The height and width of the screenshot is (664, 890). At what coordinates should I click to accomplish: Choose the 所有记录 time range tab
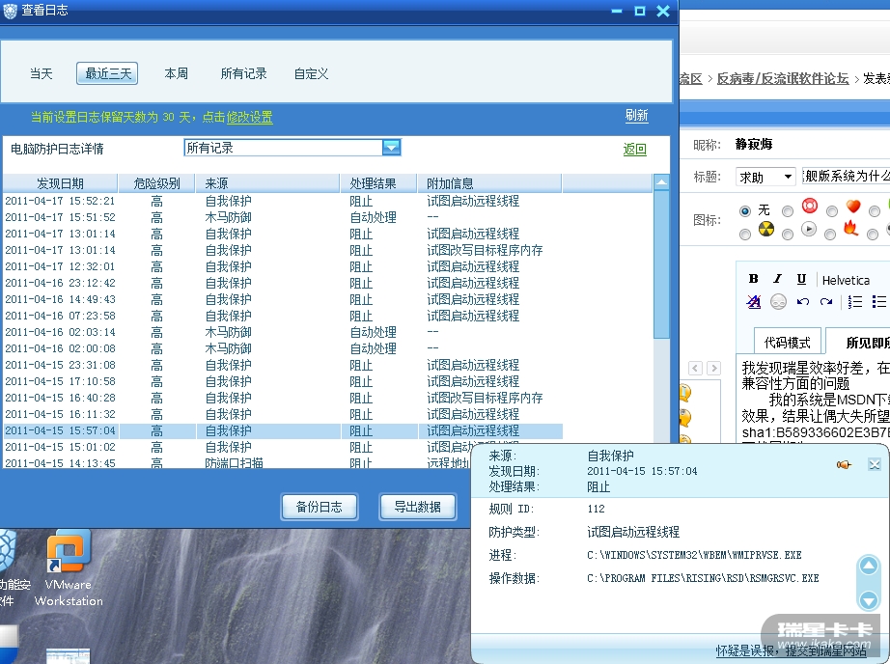pos(243,73)
